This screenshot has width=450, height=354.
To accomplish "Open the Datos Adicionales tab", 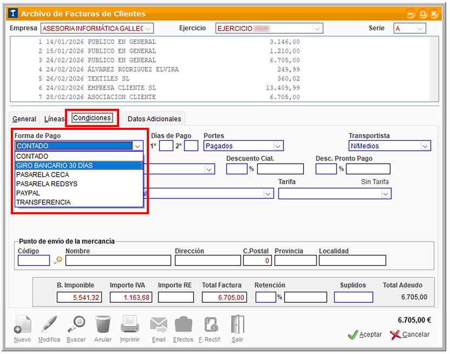I will click(154, 119).
